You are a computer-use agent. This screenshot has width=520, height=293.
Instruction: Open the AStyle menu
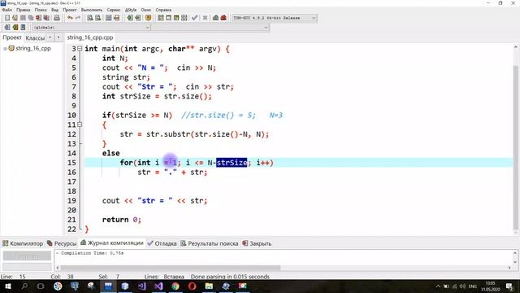pyautogui.click(x=131, y=10)
